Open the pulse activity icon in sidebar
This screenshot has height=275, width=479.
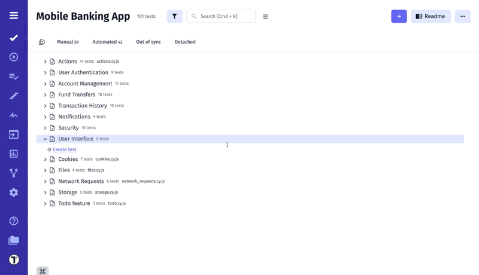click(14, 115)
